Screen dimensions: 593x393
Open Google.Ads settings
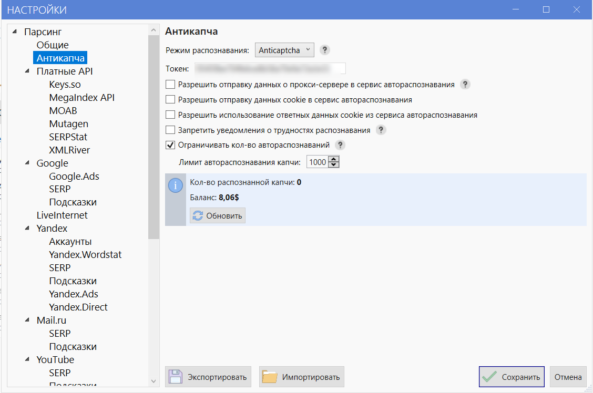click(74, 176)
